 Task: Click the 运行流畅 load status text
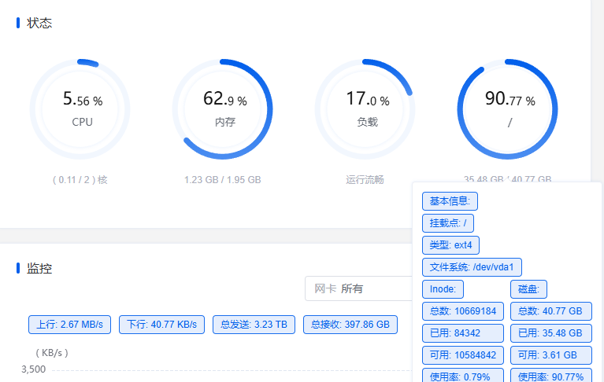click(x=365, y=180)
